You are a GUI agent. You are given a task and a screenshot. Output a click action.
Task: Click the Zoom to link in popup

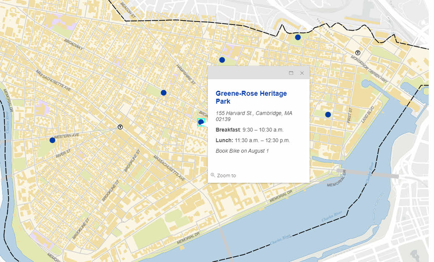coord(226,176)
